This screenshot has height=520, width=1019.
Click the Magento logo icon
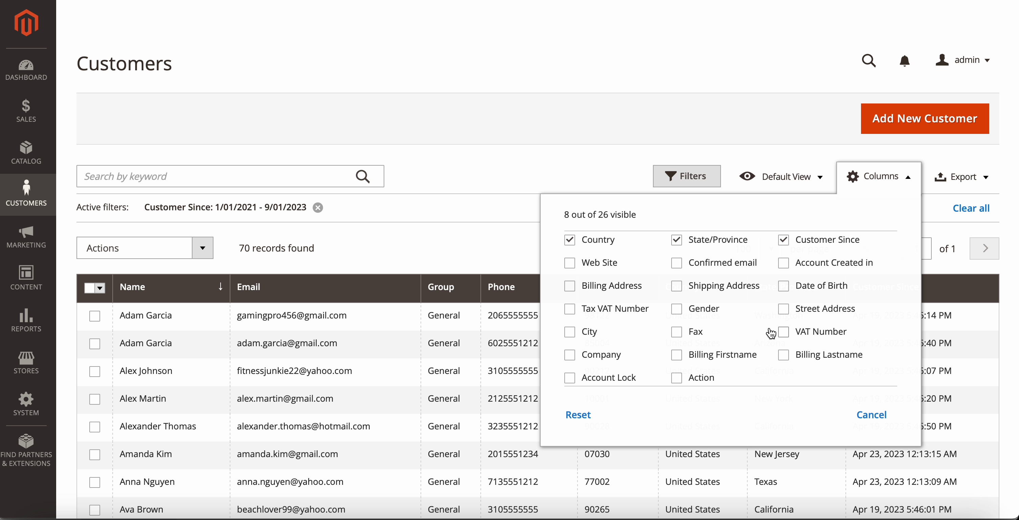click(x=26, y=23)
